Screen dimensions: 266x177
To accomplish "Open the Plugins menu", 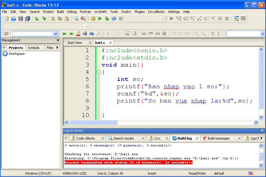I will (x=139, y=12).
